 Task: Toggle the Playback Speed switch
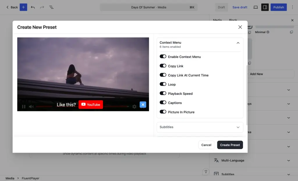pyautogui.click(x=163, y=93)
